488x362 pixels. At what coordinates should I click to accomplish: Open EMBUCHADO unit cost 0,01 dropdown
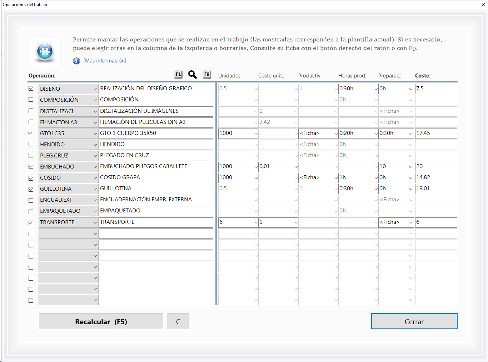[296, 167]
